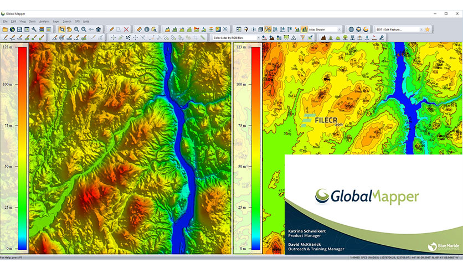463x268 pixels.
Task: Click the Open Data File folder icon
Action: [4, 29]
